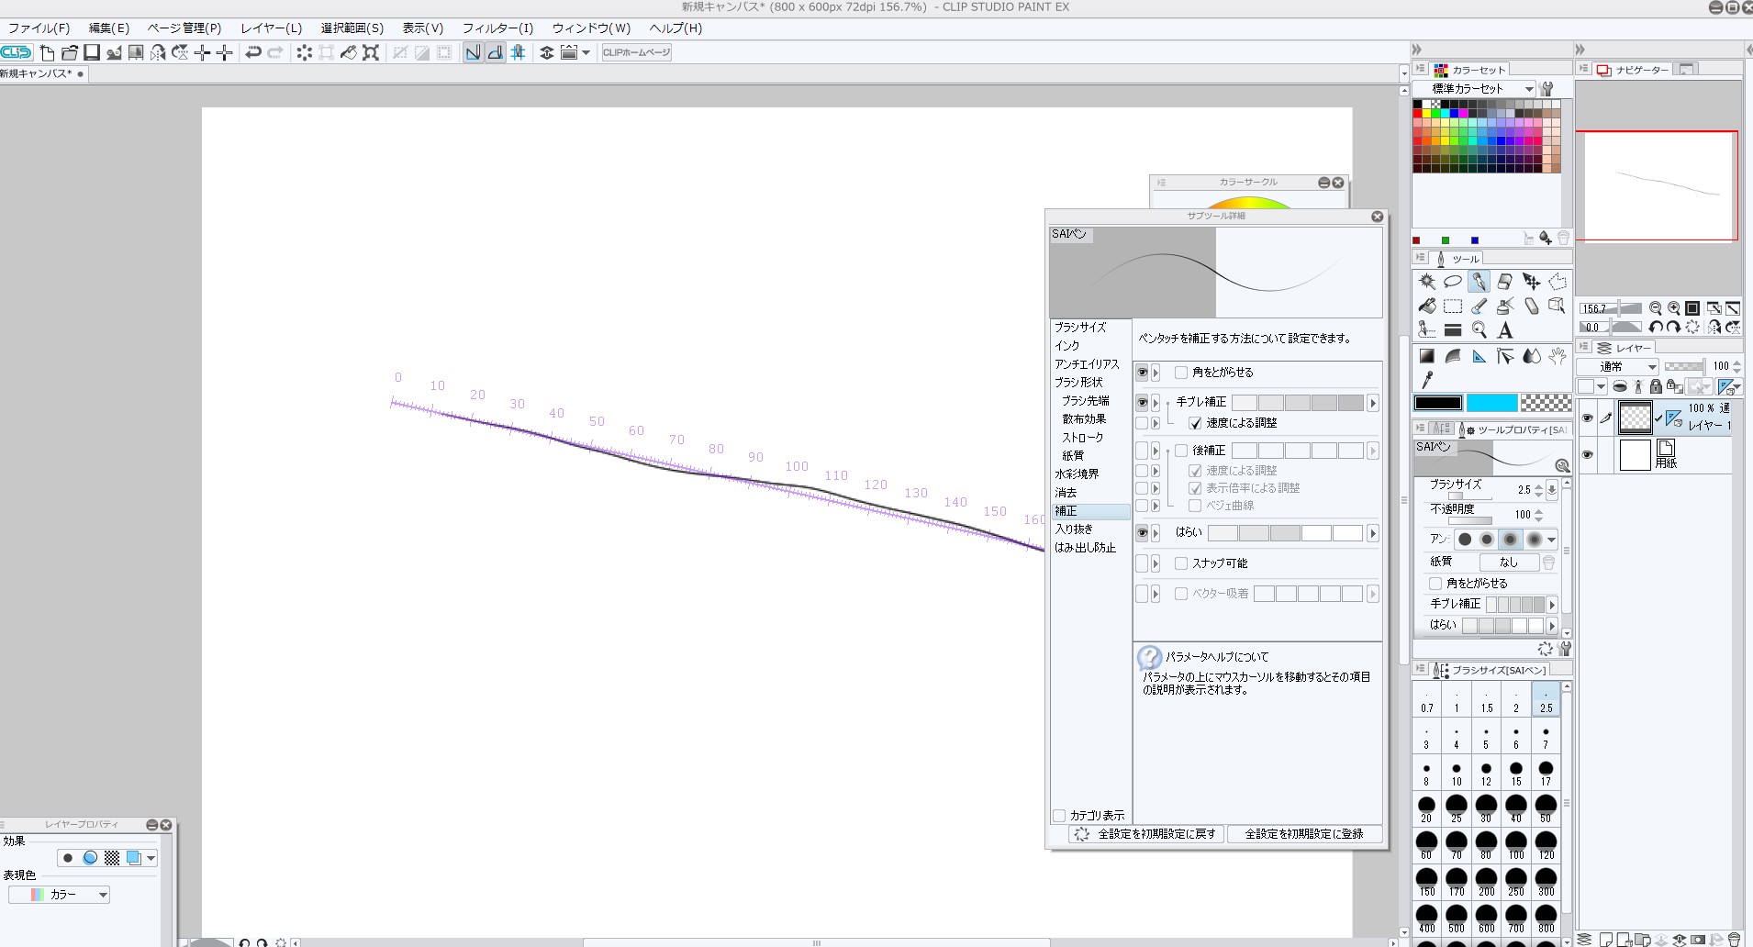Viewport: 1753px width, 947px height.
Task: Select the Eraser tool in tool palette
Action: tap(1504, 282)
